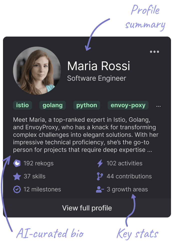This screenshot has width=173, height=243.
Task: Click the branch contributions icon
Action: pyautogui.click(x=100, y=176)
